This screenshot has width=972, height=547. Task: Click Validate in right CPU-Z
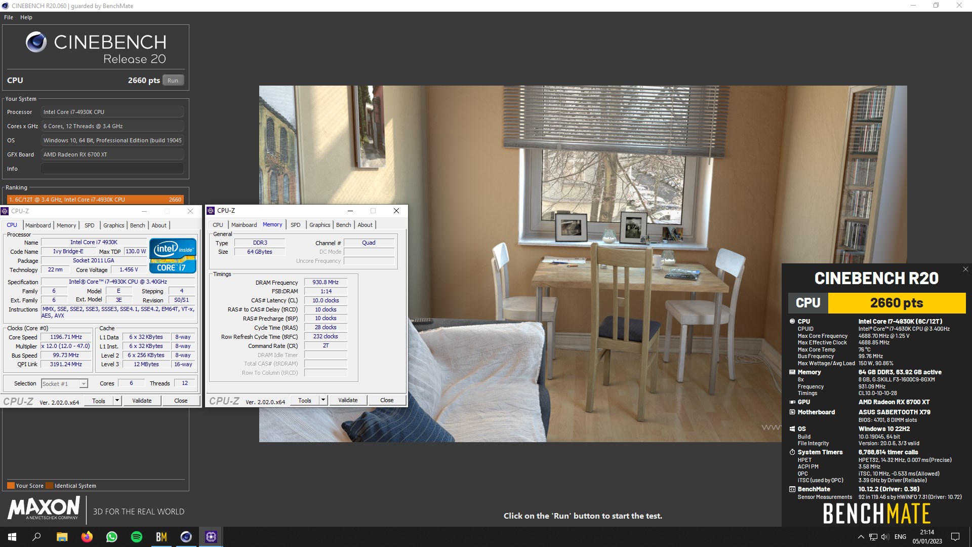[348, 400]
